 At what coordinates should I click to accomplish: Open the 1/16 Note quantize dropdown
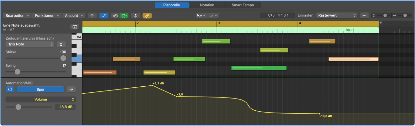point(30,44)
